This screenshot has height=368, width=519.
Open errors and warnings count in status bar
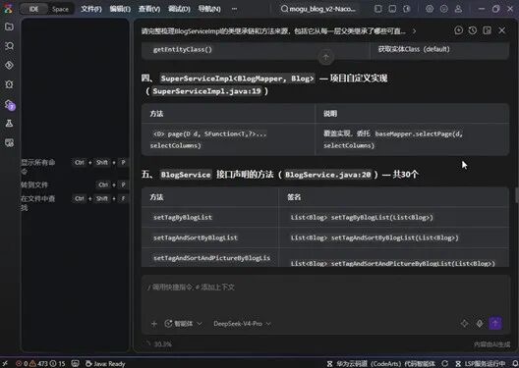(40, 363)
